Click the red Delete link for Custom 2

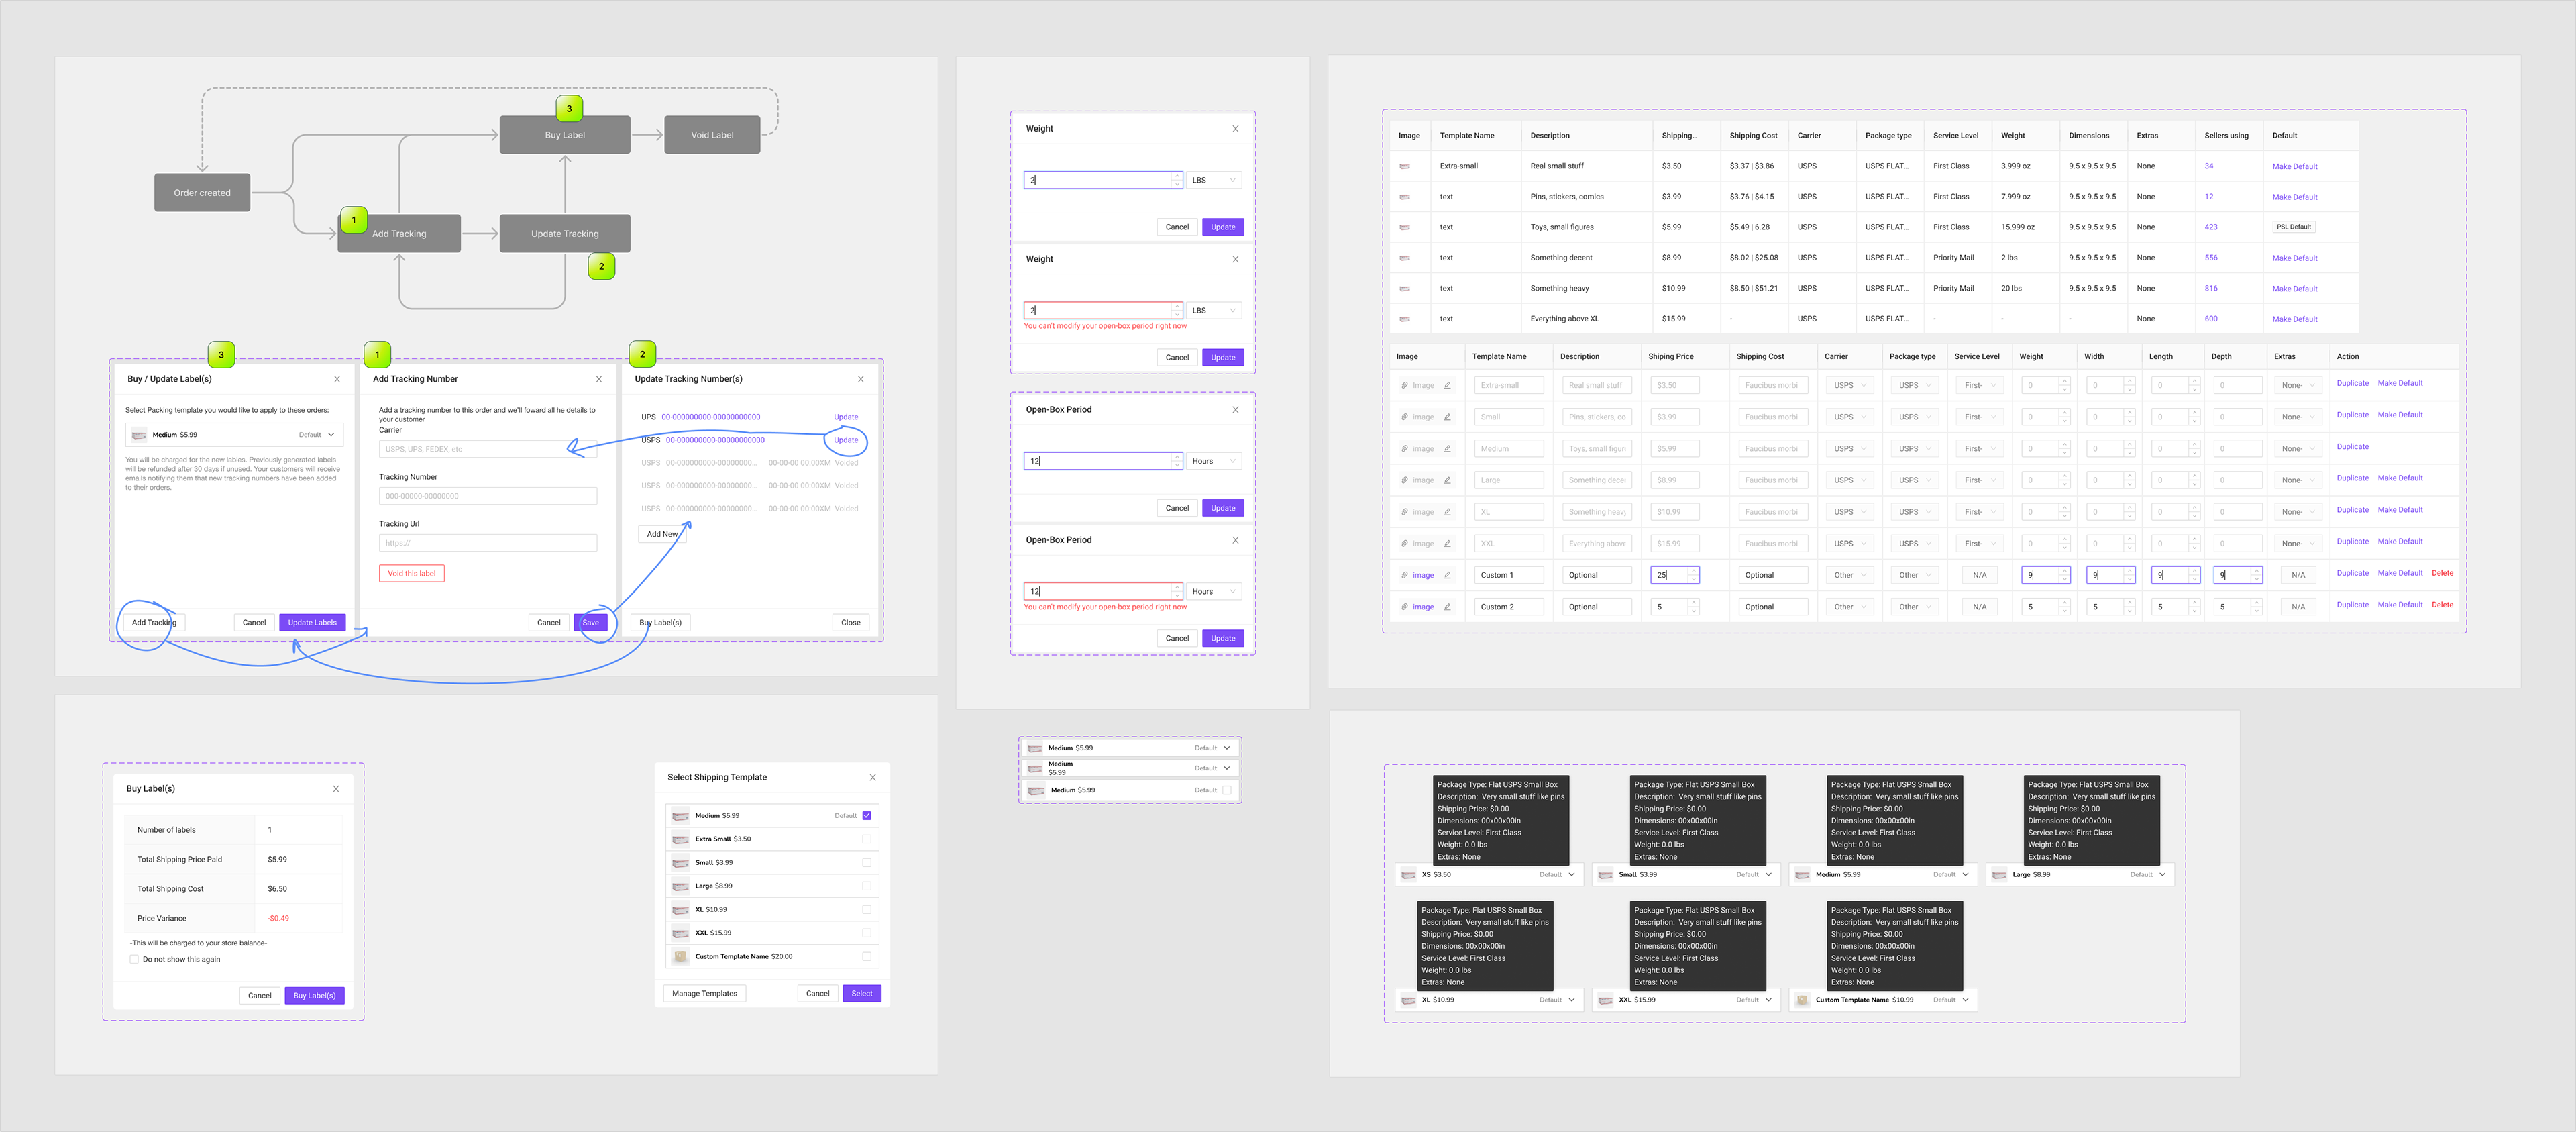pos(2442,605)
